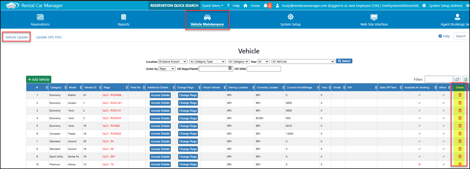This screenshot has height=169, width=470.
Task: Go to the Reports section
Action: tap(124, 20)
